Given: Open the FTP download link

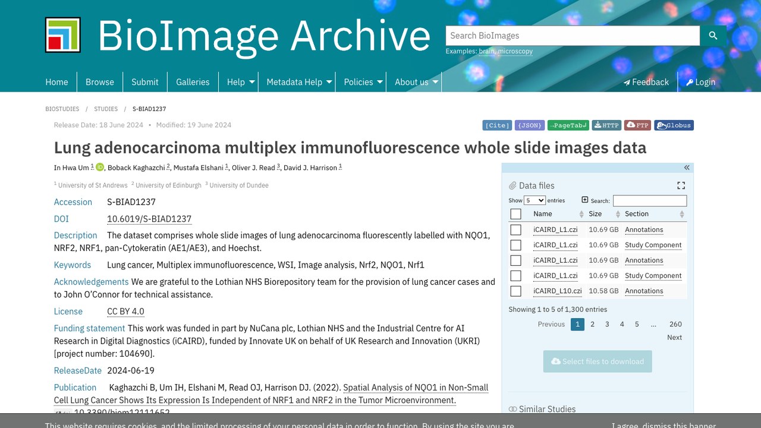Looking at the screenshot, I should point(637,125).
